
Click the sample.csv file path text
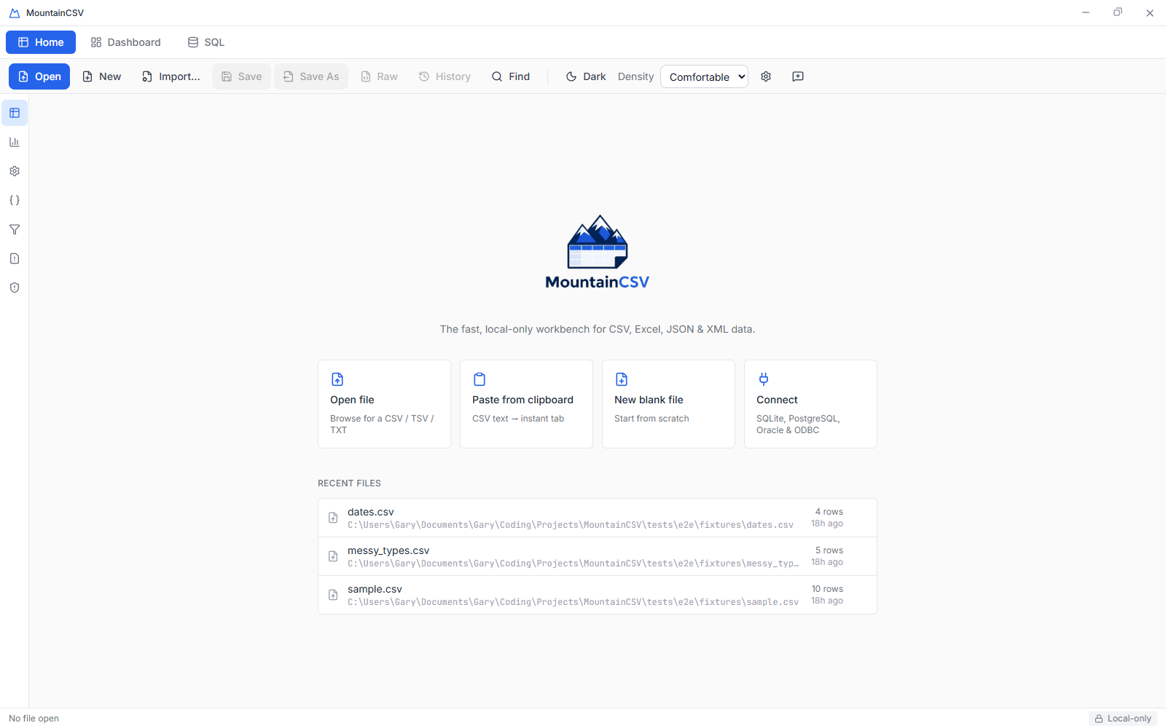coord(573,602)
